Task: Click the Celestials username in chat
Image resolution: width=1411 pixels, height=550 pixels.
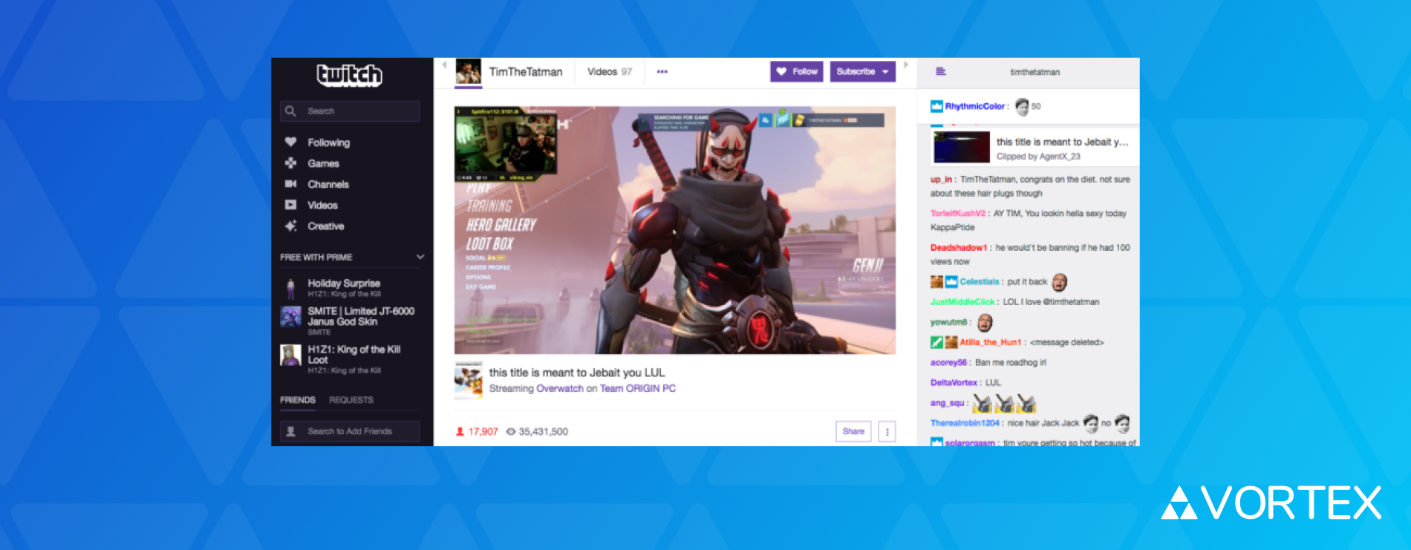Action: point(980,282)
